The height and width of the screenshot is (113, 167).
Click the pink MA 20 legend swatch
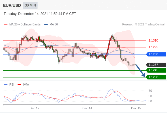click(x=6, y=25)
